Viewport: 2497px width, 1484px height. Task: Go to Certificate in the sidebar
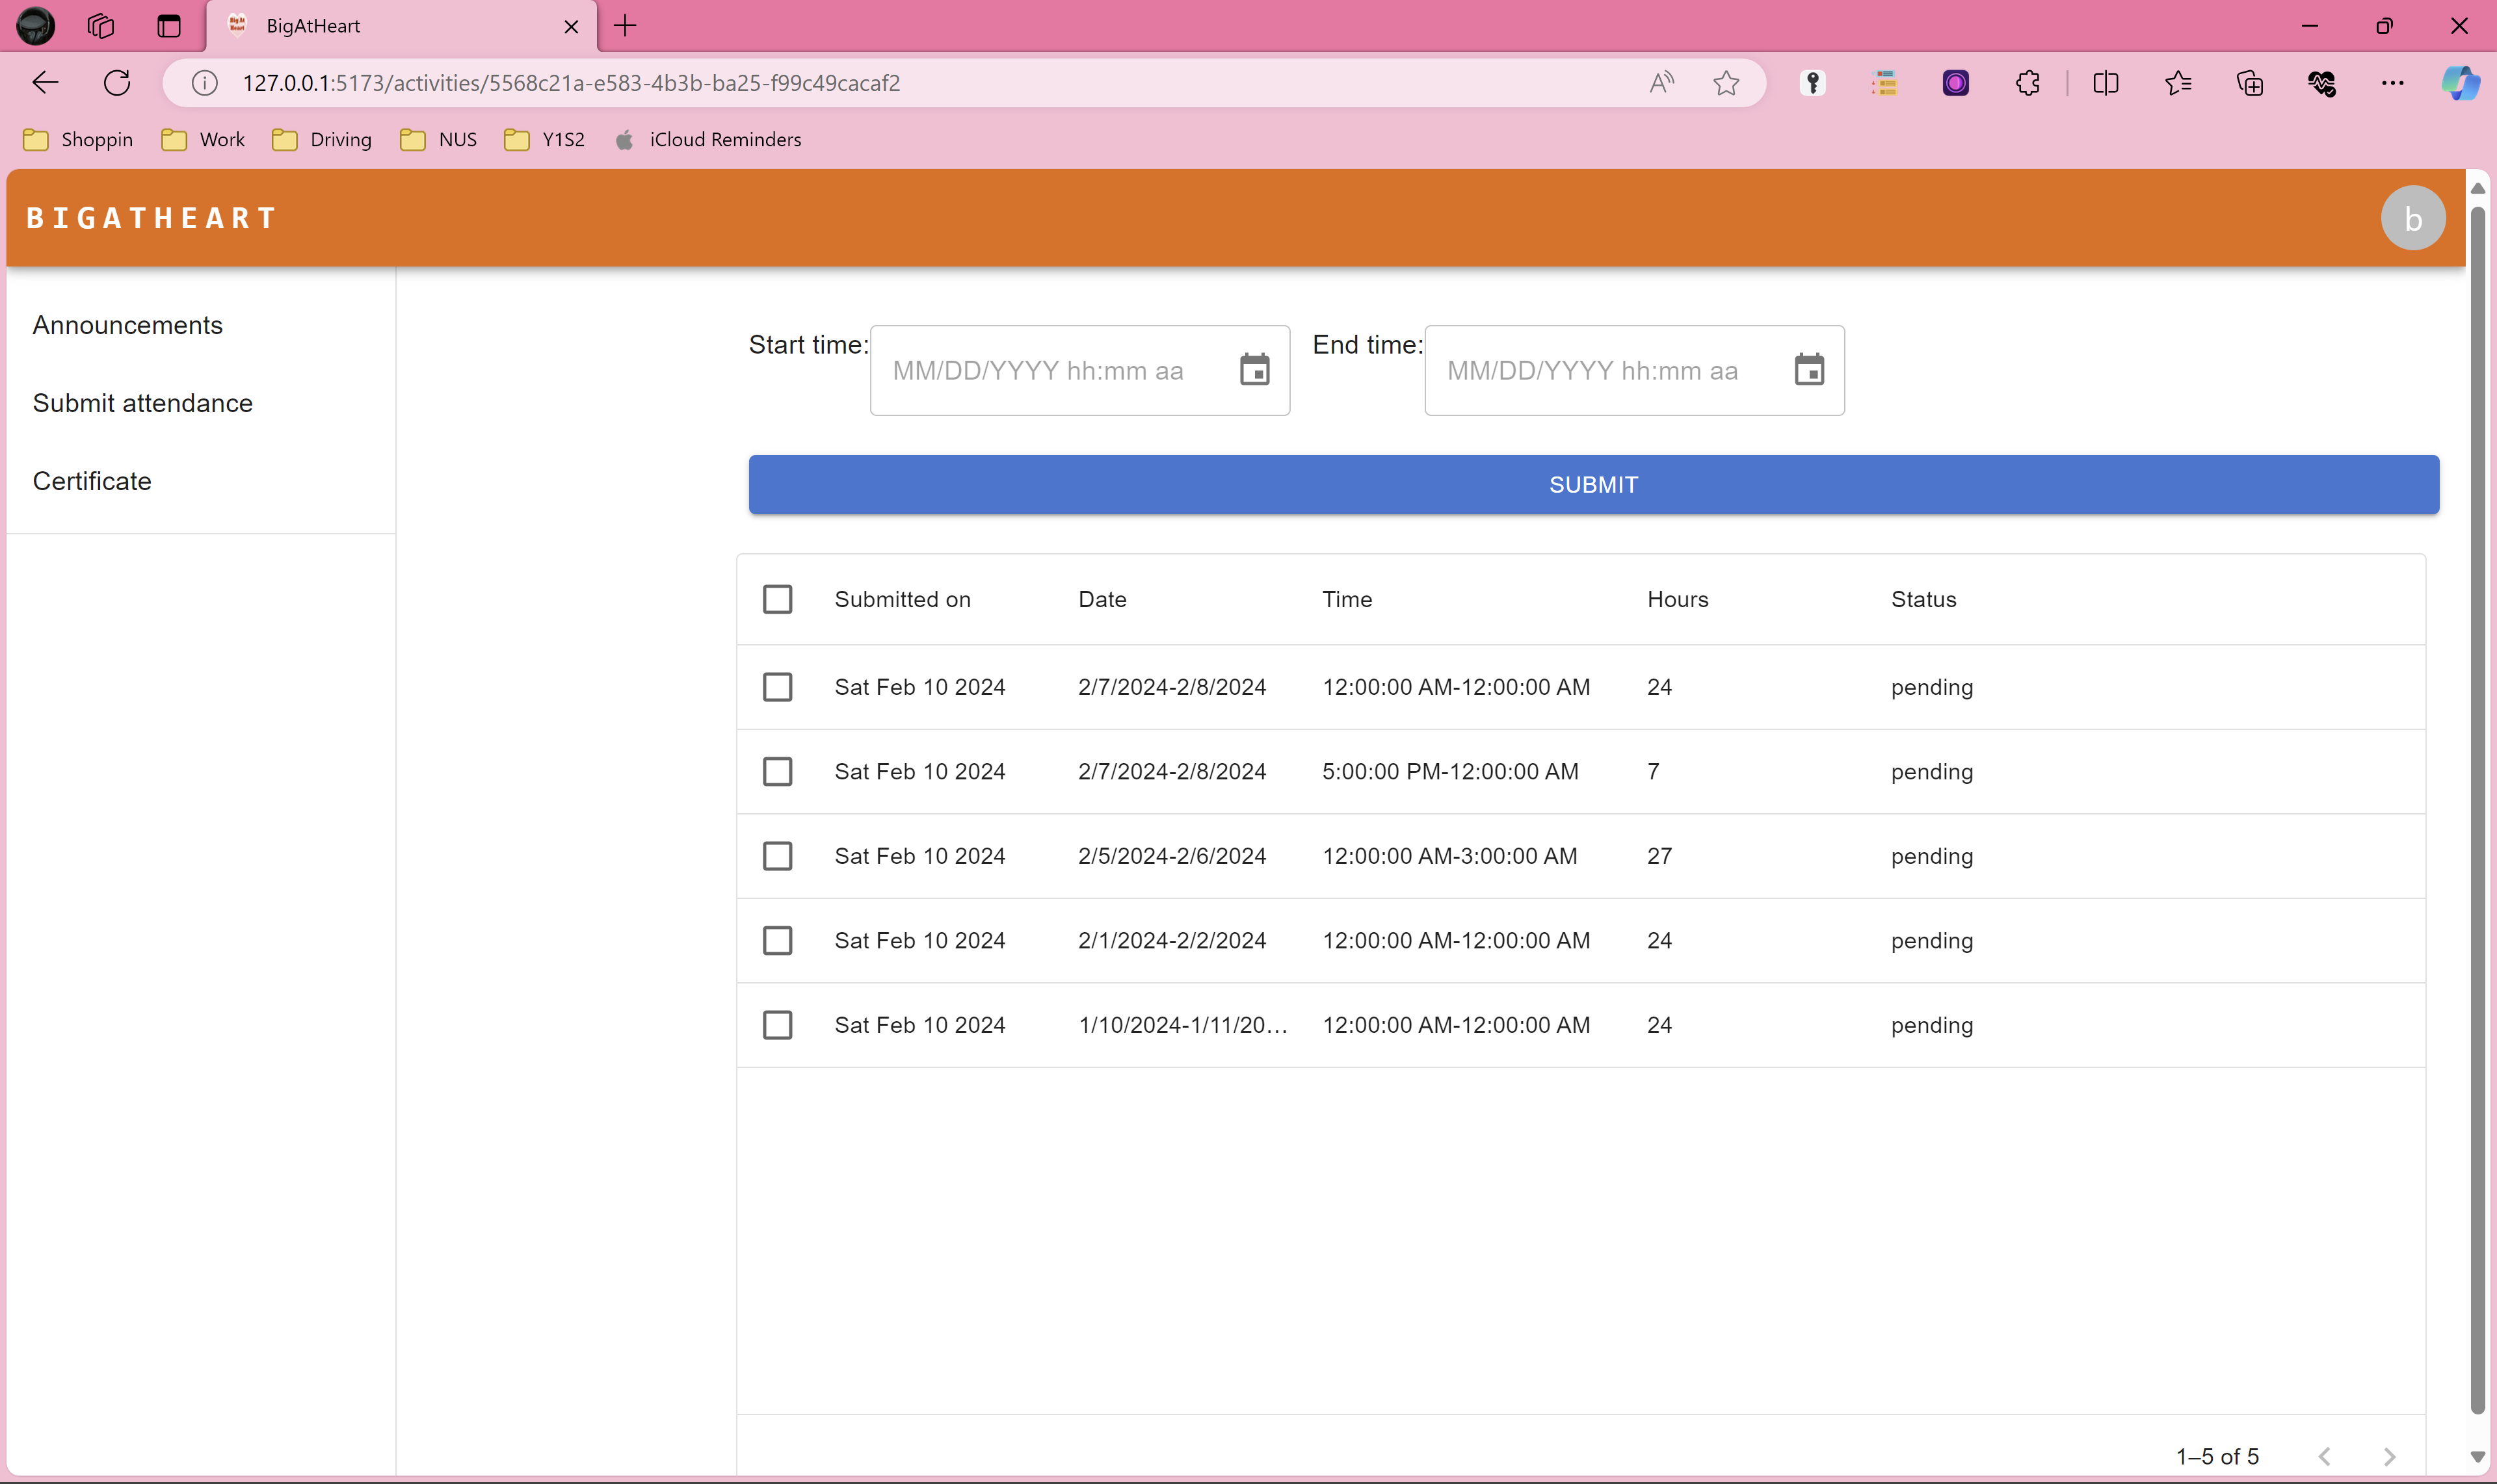92,481
